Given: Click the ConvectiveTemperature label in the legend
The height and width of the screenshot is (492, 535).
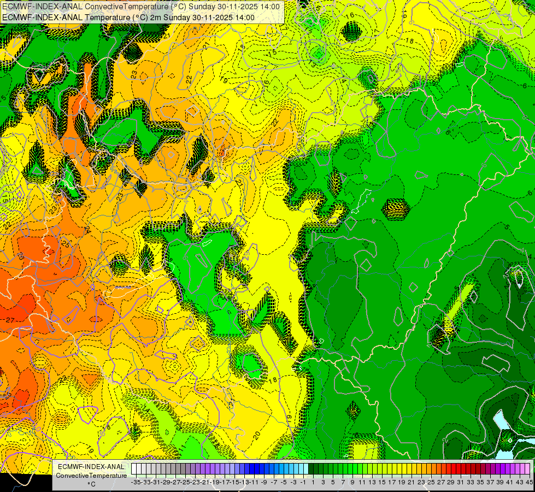Looking at the screenshot, I should tap(91, 475).
